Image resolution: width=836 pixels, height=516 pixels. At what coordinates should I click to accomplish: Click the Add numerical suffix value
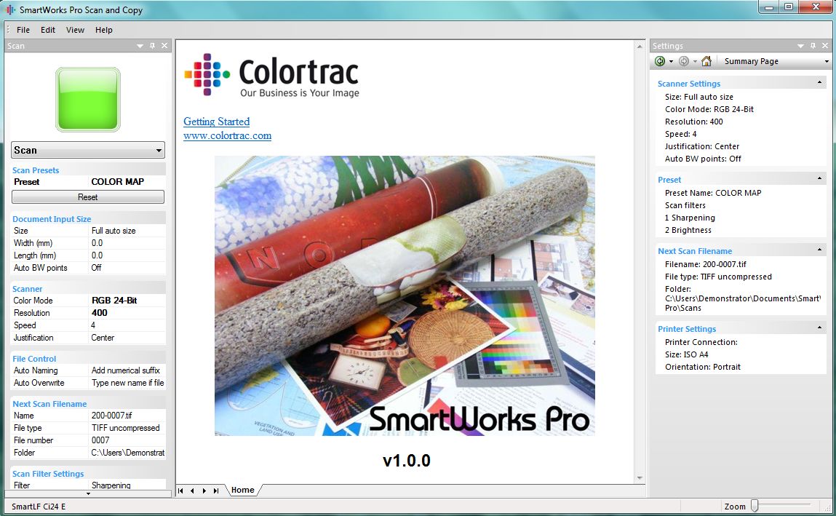click(126, 370)
